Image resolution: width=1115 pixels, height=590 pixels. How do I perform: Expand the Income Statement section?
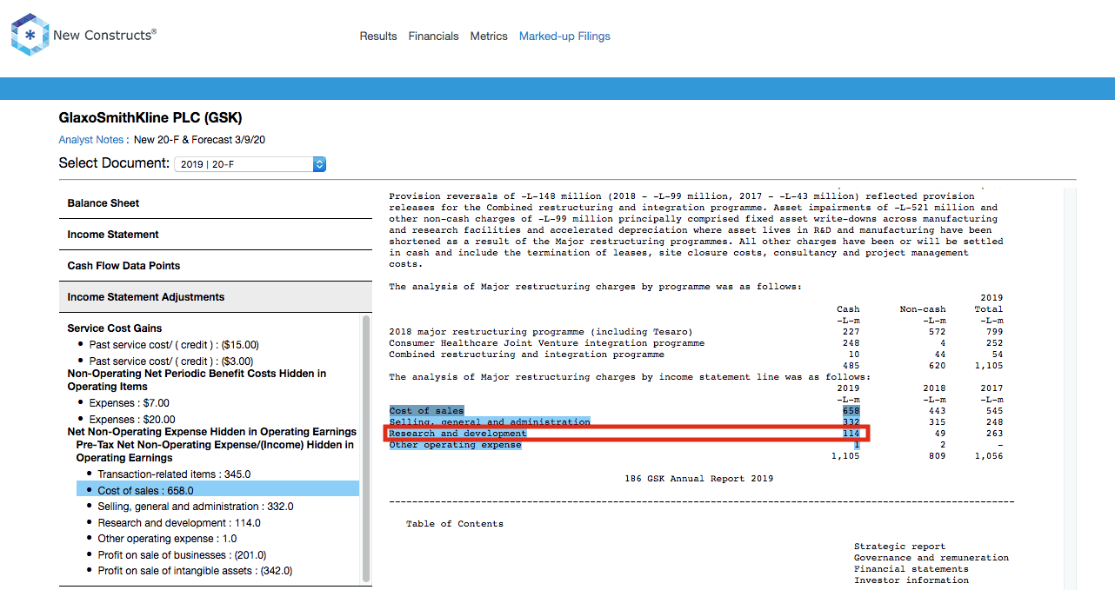[216, 235]
